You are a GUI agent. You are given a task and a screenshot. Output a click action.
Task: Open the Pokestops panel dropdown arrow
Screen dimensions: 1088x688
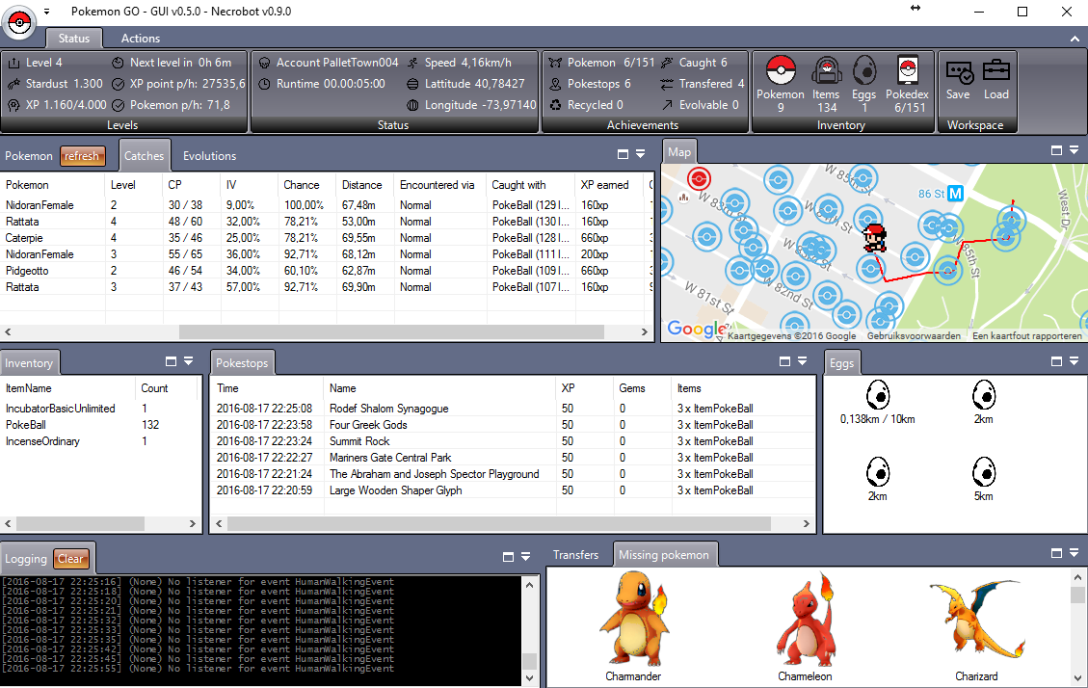(802, 362)
